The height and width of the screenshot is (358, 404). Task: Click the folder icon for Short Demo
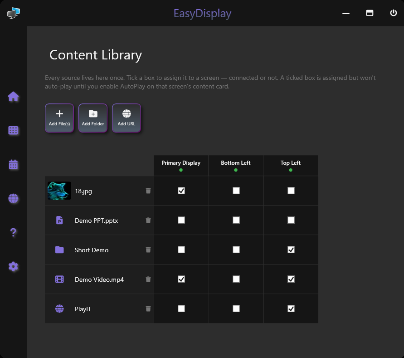pos(59,250)
